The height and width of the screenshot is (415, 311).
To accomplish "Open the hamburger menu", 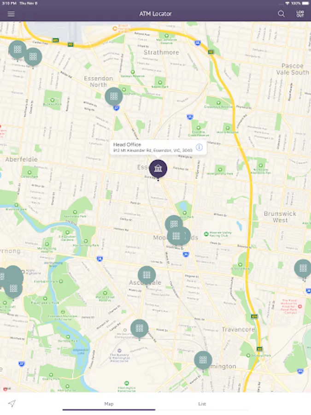I will [x=11, y=14].
